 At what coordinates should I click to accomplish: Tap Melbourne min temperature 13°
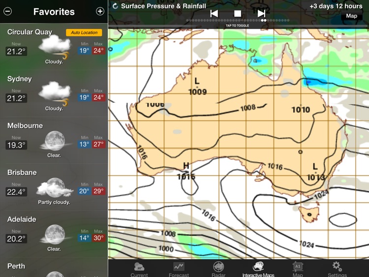click(84, 144)
